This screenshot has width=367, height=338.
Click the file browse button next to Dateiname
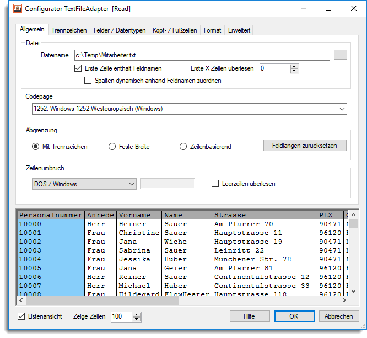[x=341, y=55]
